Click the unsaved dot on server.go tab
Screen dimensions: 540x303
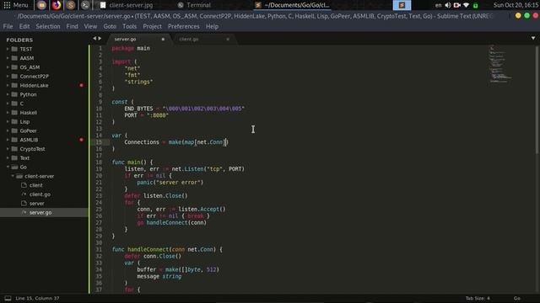click(x=163, y=40)
